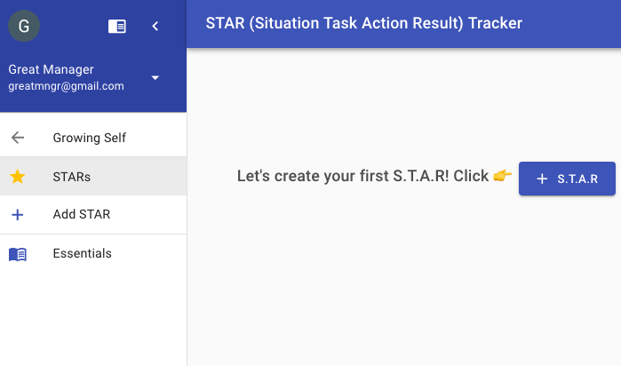Click the Great Manager name label
621x366 pixels.
point(52,69)
